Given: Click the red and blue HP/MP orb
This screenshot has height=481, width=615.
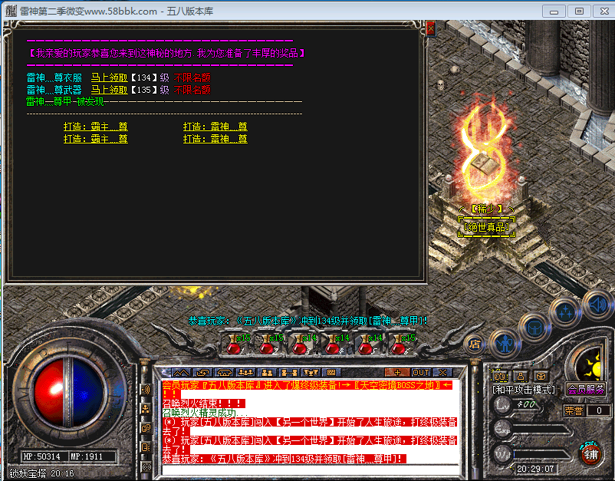Looking at the screenshot, I should 69,391.
